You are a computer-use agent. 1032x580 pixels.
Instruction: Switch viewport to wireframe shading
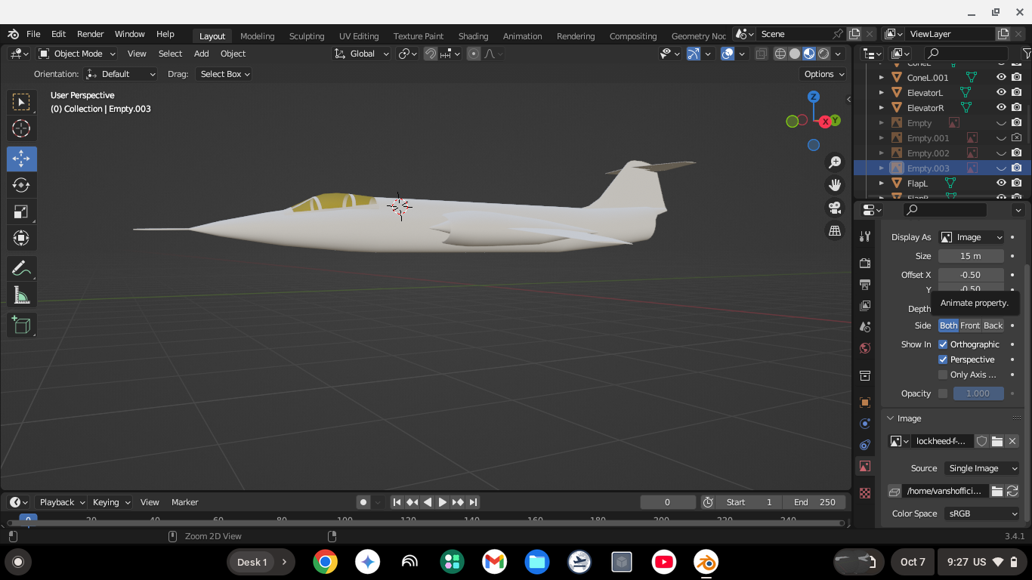tap(780, 54)
